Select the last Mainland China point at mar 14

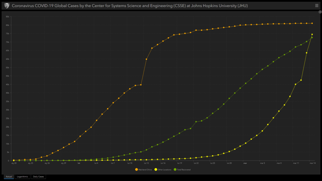pyautogui.click(x=312, y=23)
